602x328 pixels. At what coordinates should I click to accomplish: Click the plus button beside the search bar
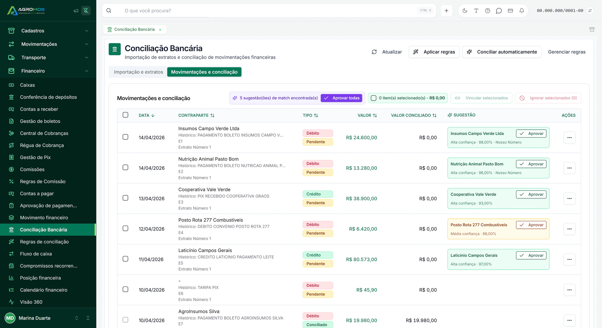[x=446, y=11]
